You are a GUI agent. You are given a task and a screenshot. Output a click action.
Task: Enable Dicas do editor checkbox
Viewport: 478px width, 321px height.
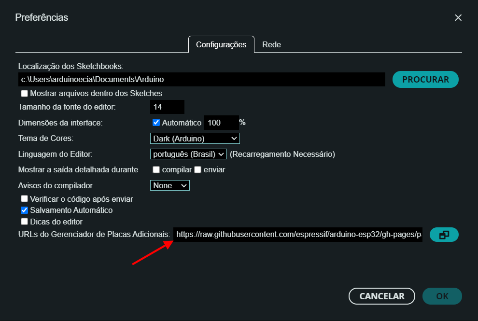click(x=25, y=221)
